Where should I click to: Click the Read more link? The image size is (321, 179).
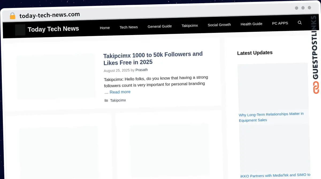(120, 92)
